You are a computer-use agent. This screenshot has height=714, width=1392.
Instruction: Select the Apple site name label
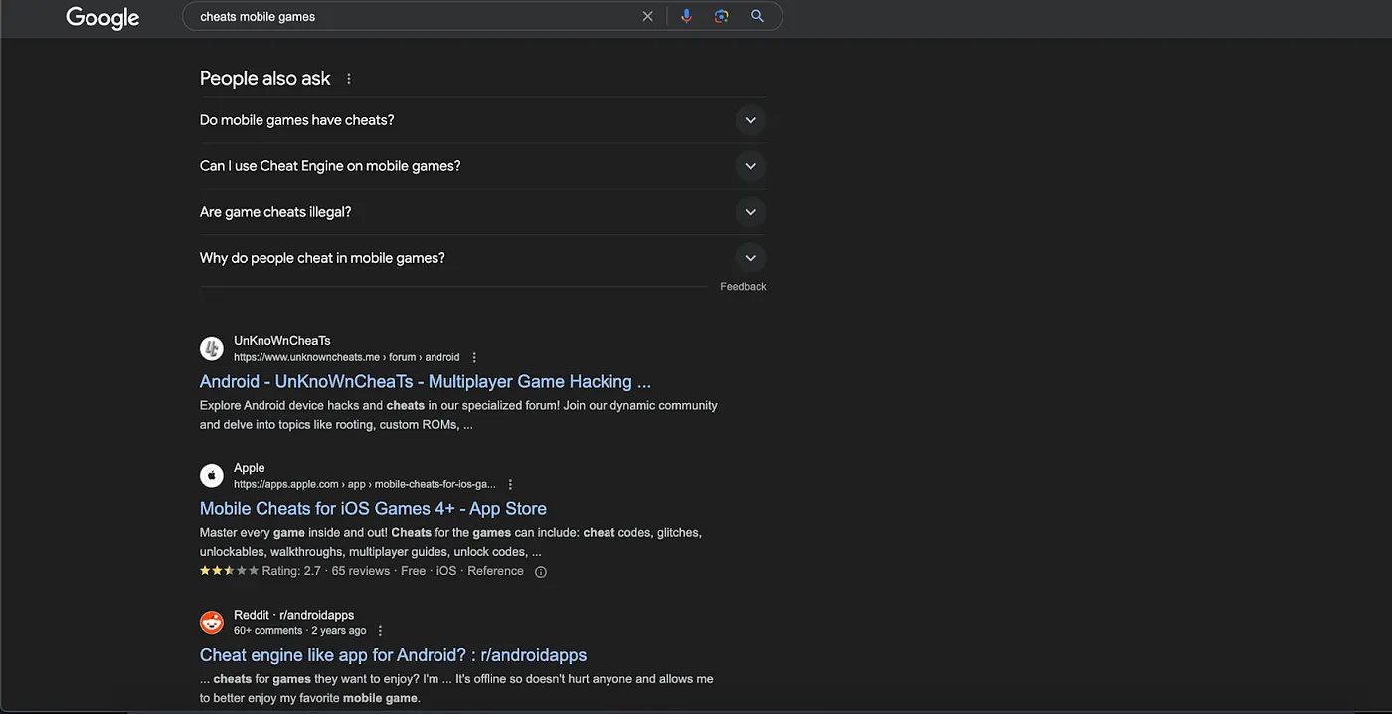(x=250, y=468)
